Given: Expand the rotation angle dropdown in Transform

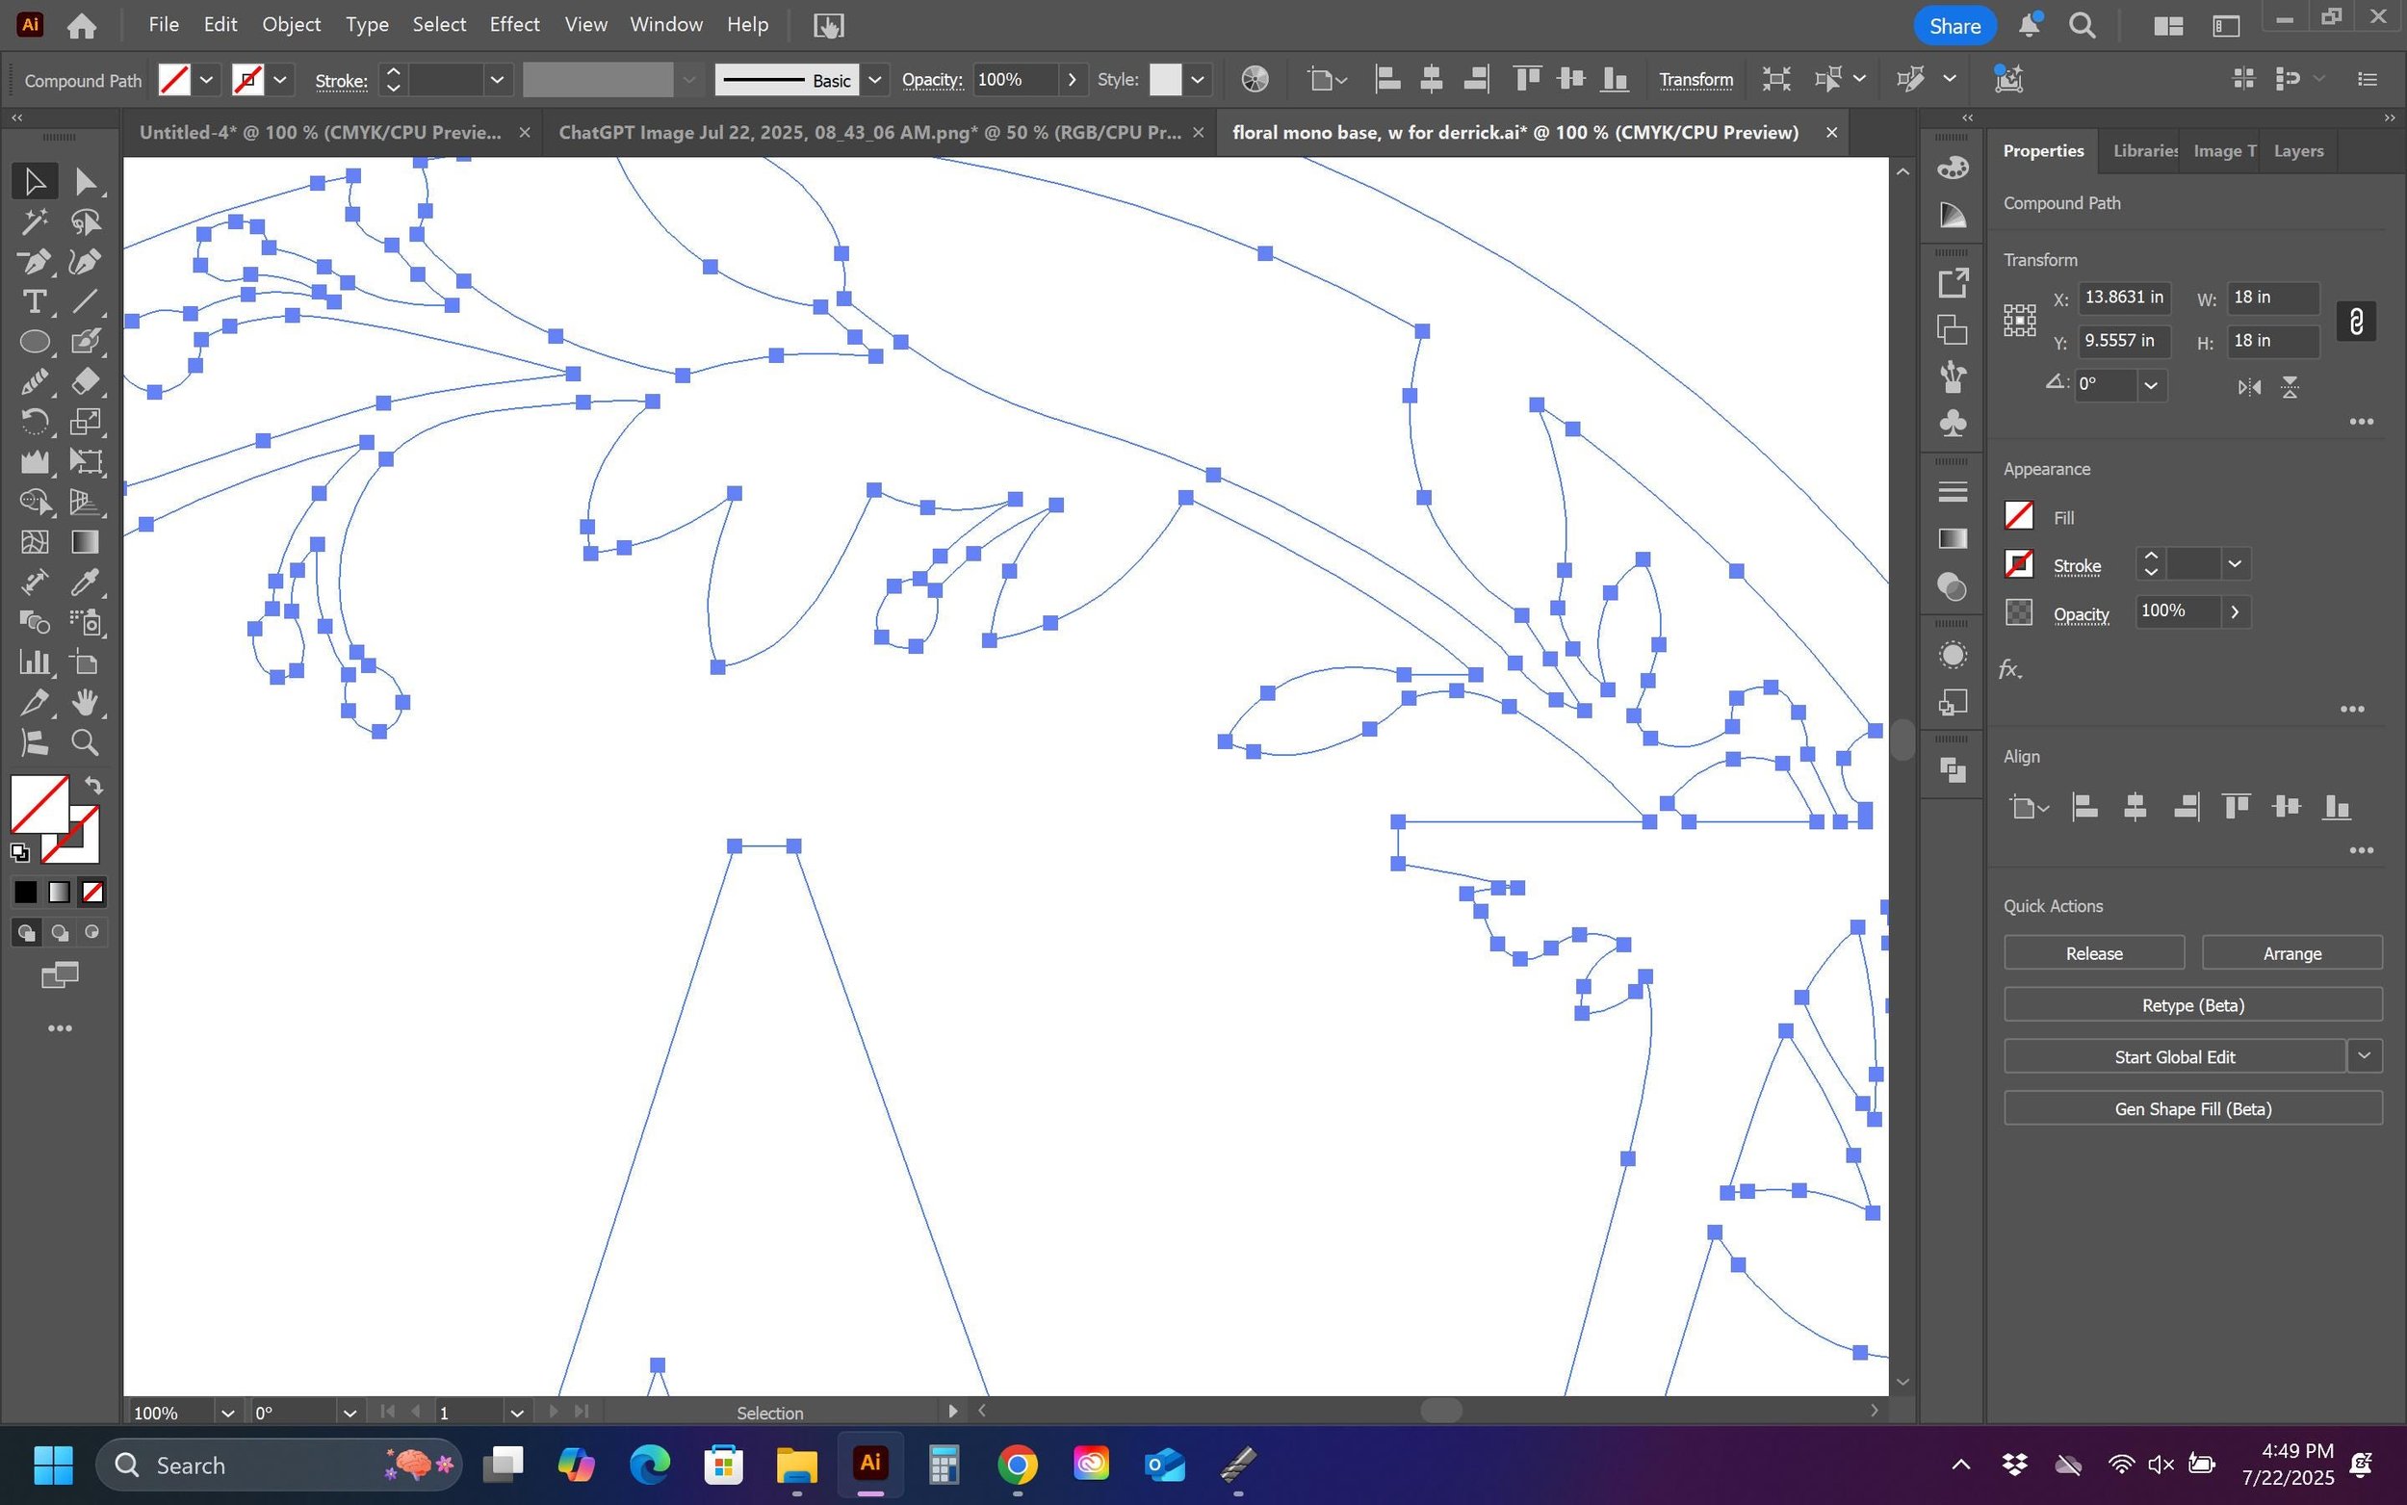Looking at the screenshot, I should tap(2150, 385).
